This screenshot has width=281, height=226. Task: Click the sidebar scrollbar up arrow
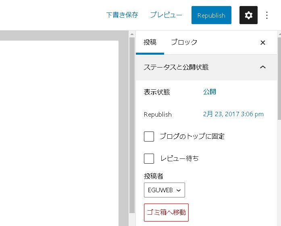(279, 35)
